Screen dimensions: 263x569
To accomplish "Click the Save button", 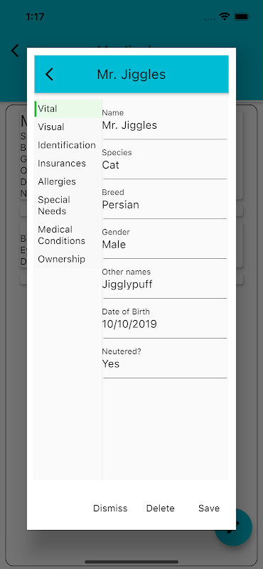I will click(x=209, y=509).
